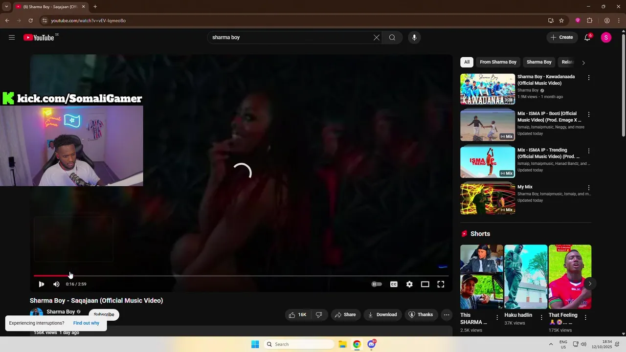
Task: Show next Shorts with arrow
Action: (x=590, y=284)
